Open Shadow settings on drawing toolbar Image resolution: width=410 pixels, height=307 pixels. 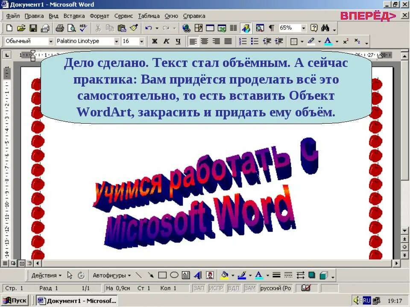coord(312,275)
